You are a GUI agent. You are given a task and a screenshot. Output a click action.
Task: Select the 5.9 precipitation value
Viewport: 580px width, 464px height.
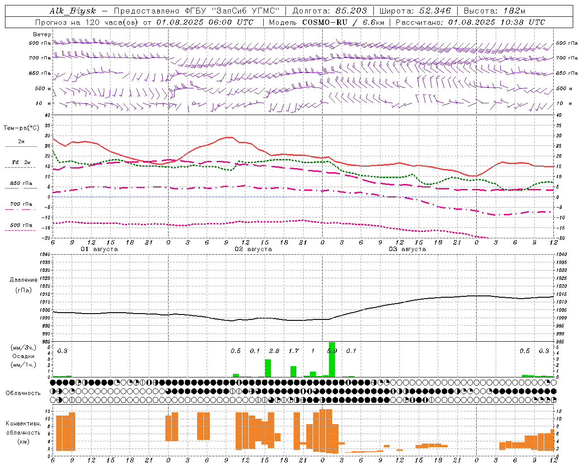[x=332, y=351]
